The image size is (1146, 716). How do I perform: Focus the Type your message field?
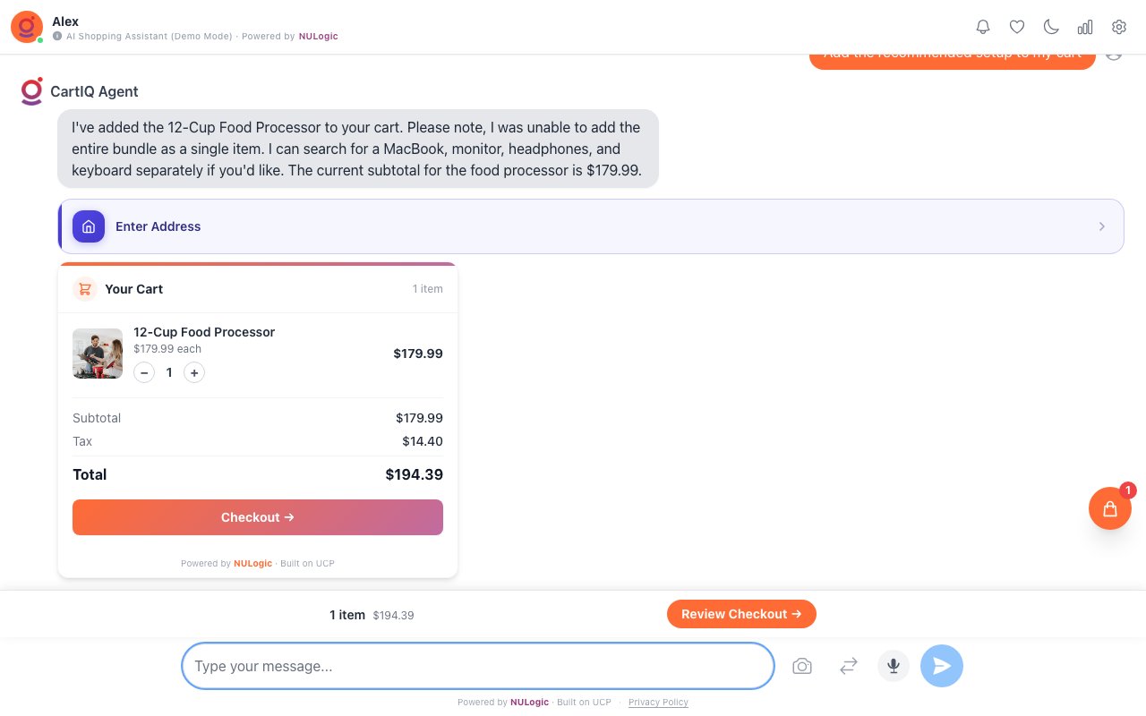pos(477,666)
